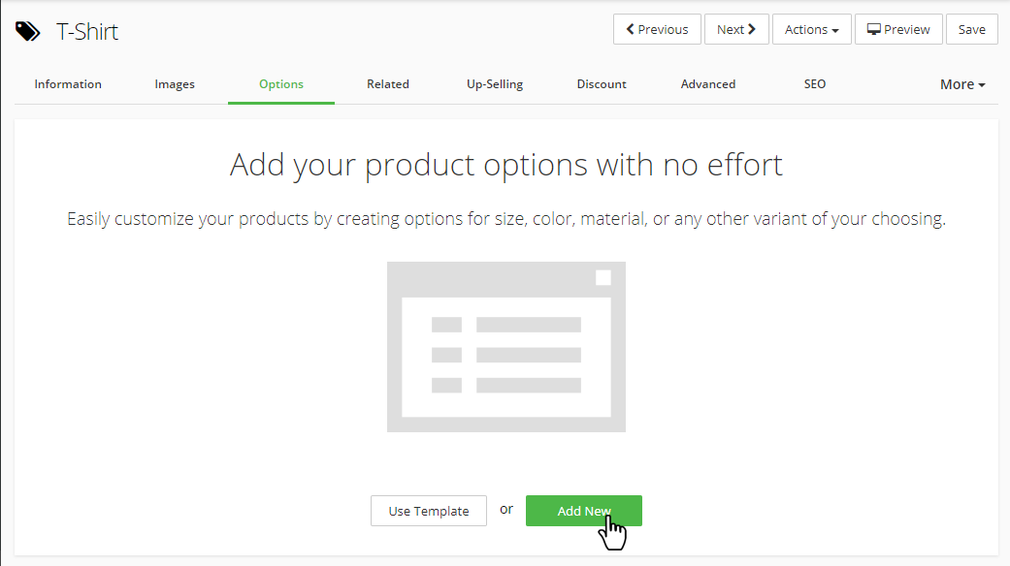Switch to the Information tab
The image size is (1010, 566).
[x=67, y=84]
